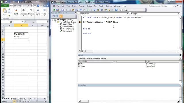This screenshot has height=103, width=184.
Task: Toggle Folders icon in Project panel
Action: [x=61, y=16]
